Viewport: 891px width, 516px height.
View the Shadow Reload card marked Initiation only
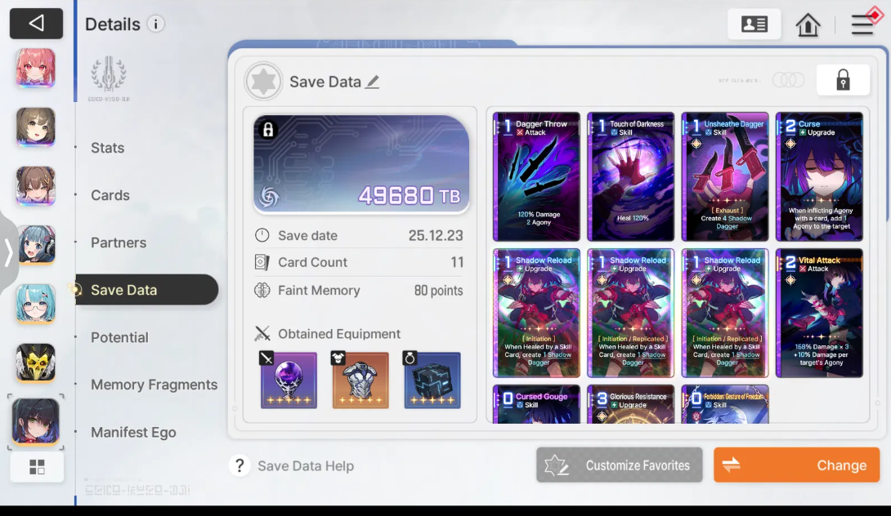[x=536, y=313]
